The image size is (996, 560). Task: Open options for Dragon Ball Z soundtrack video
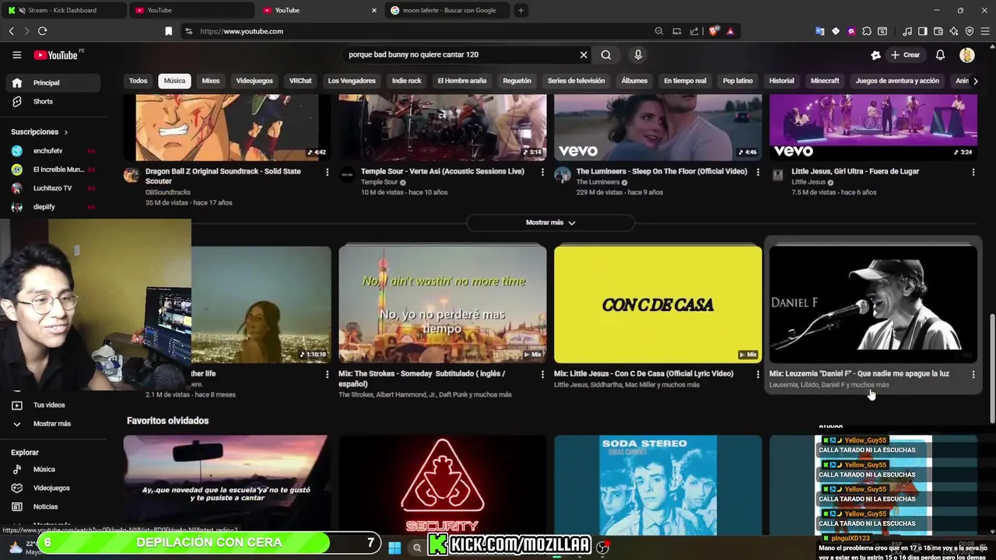[x=327, y=172]
